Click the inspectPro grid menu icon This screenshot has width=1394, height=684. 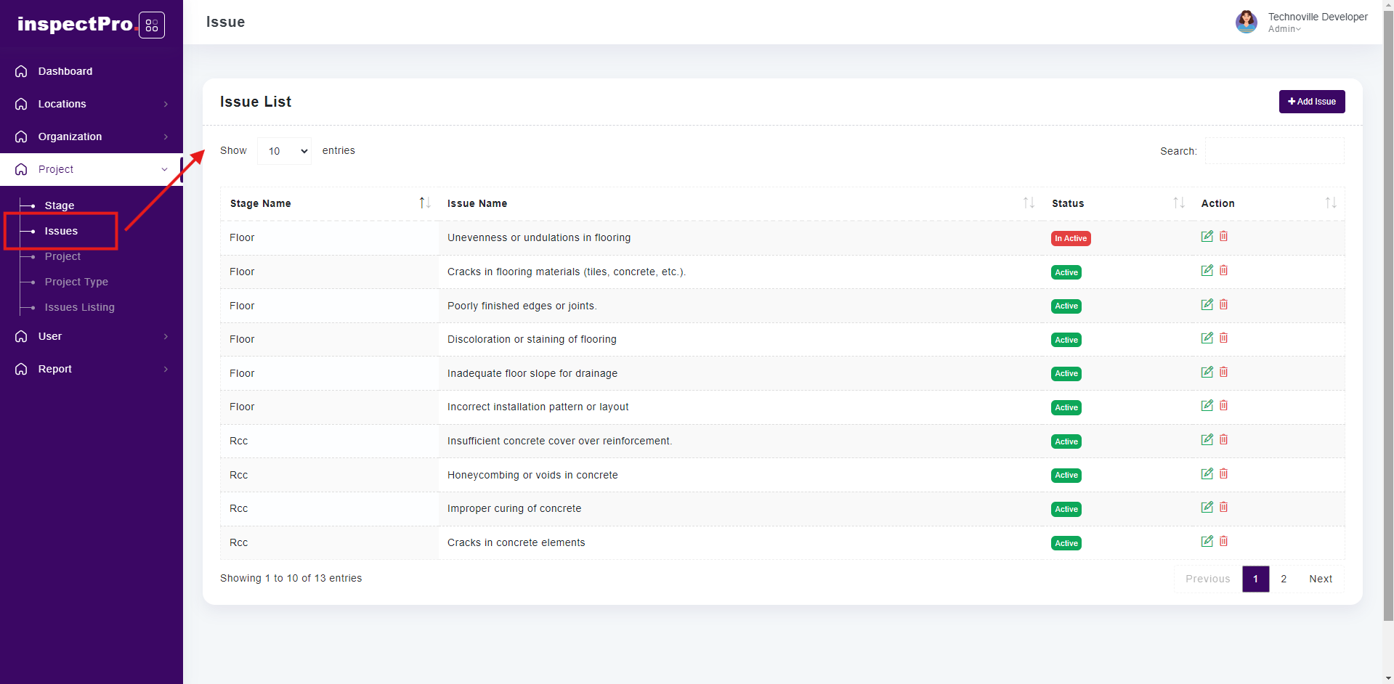click(x=151, y=25)
